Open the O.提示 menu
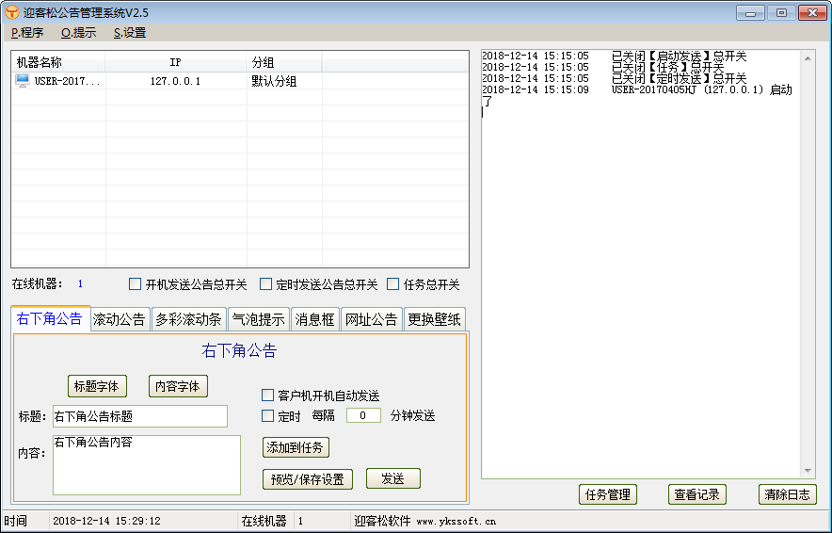This screenshot has height=533, width=832. tap(78, 33)
